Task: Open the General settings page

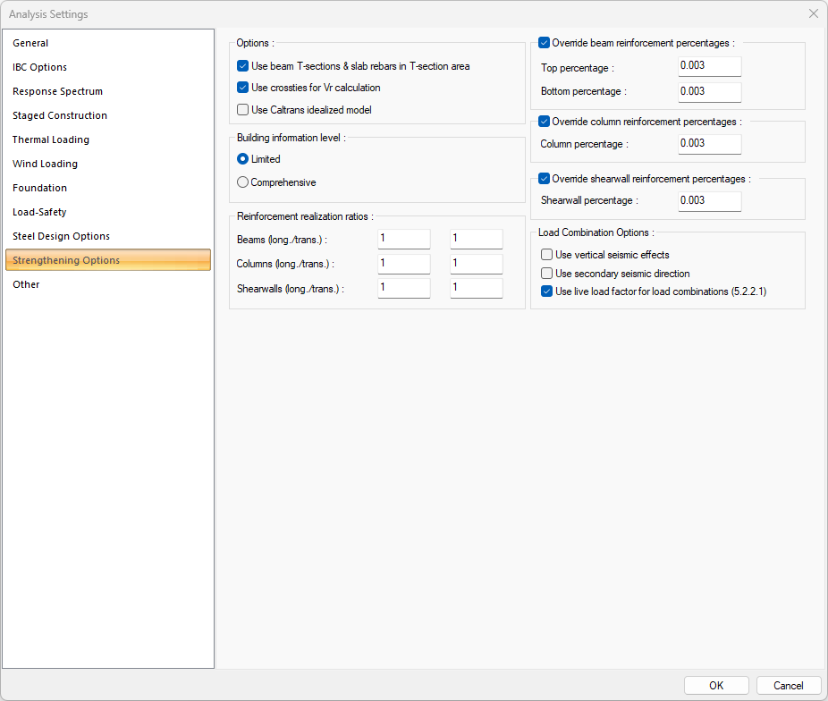Action: coord(31,43)
